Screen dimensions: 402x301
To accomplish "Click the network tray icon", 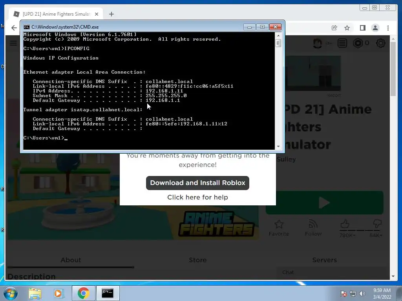I will 353,294.
